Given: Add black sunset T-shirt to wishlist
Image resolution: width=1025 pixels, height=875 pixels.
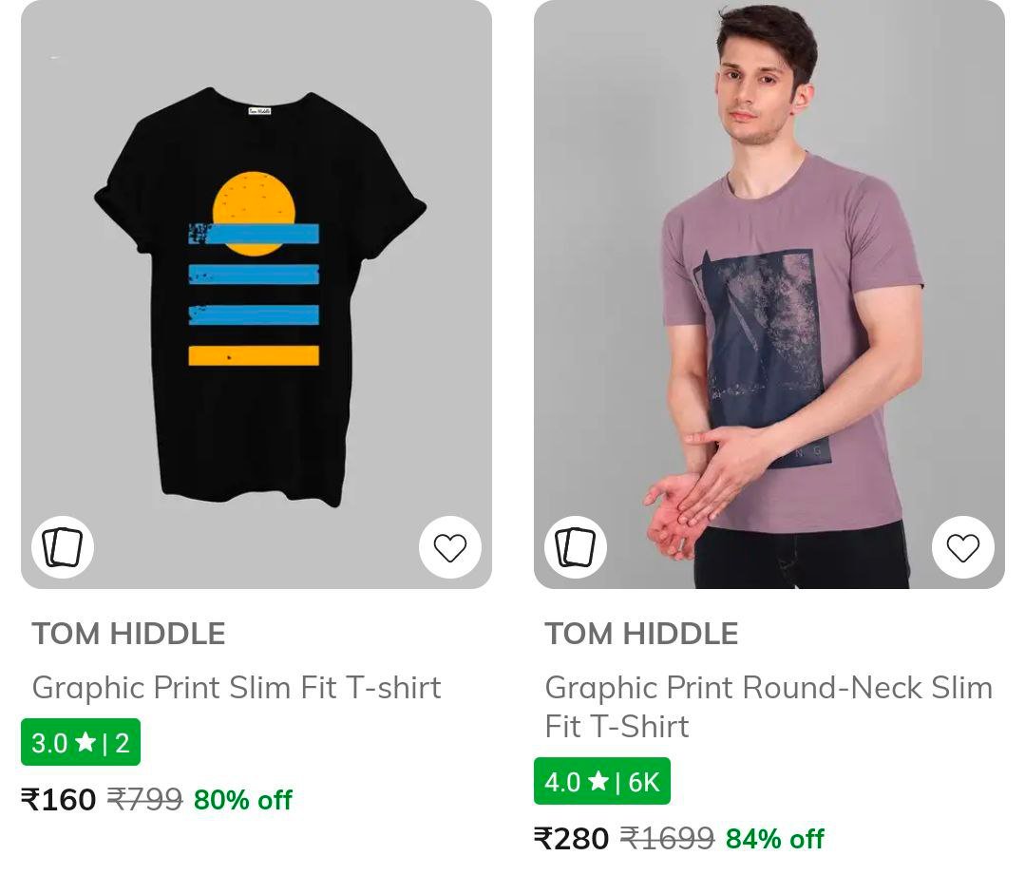Looking at the screenshot, I should click(450, 547).
